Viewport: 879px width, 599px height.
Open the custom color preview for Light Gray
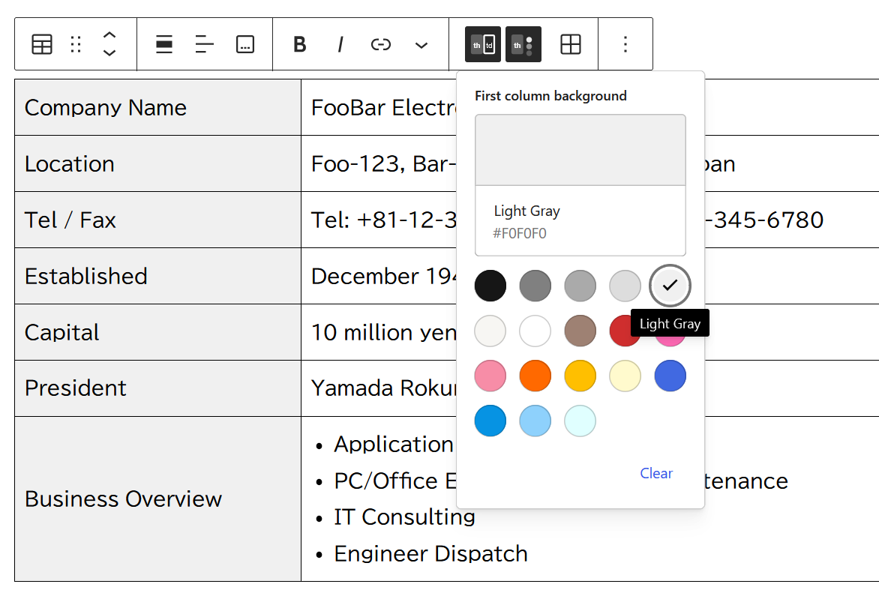point(580,150)
